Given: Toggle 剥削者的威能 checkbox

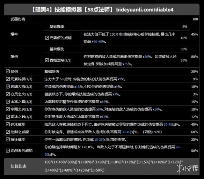Looking at the screenshot, I should 8,150.
